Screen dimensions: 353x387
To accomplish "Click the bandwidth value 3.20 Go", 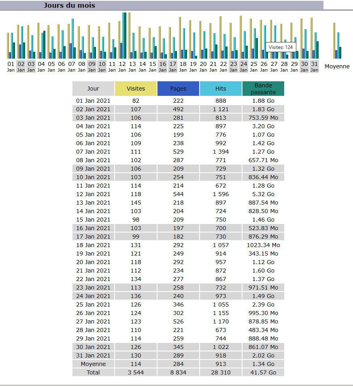I will pos(263,126).
